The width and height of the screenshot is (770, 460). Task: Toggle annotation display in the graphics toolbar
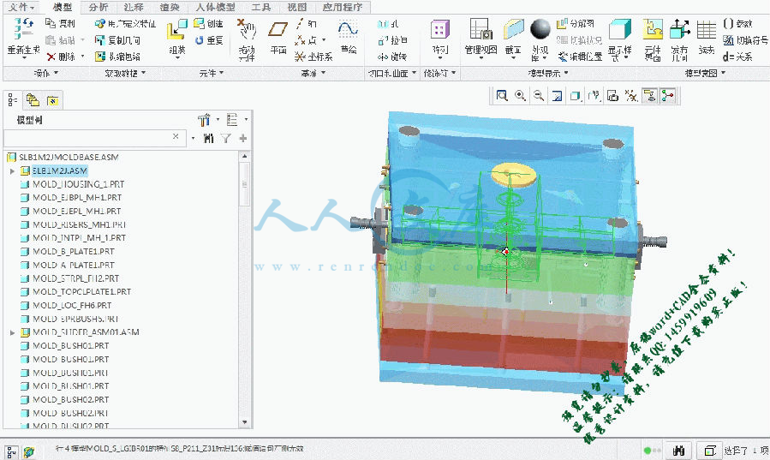(649, 96)
